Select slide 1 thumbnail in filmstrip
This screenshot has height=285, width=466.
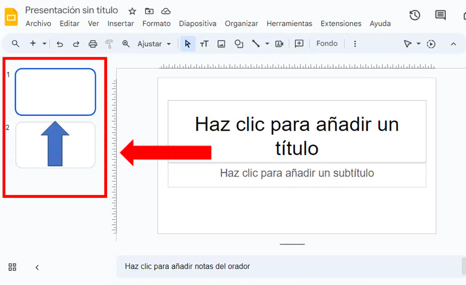pos(55,92)
